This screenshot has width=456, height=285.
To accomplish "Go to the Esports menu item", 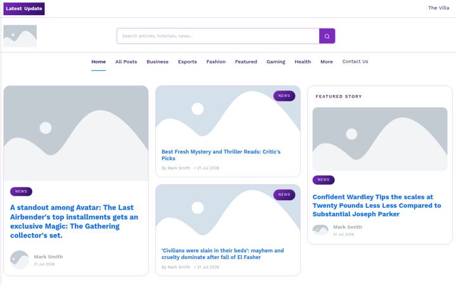I will click(x=187, y=61).
